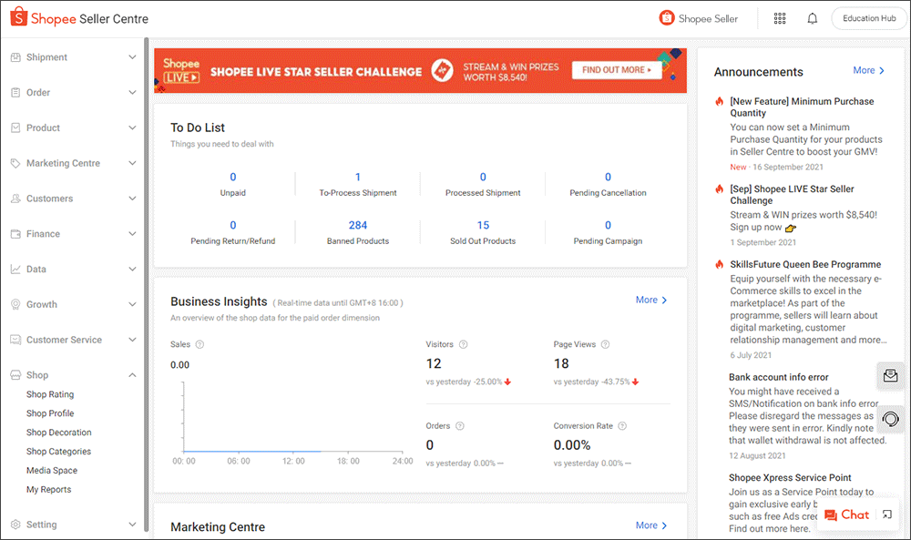Image resolution: width=911 pixels, height=540 pixels.
Task: Expand the Setting menu
Action: tap(73, 524)
